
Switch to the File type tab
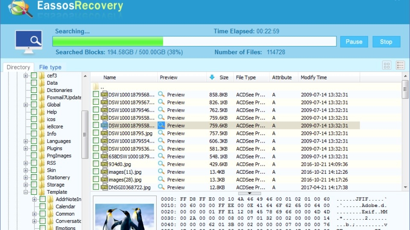coord(50,67)
